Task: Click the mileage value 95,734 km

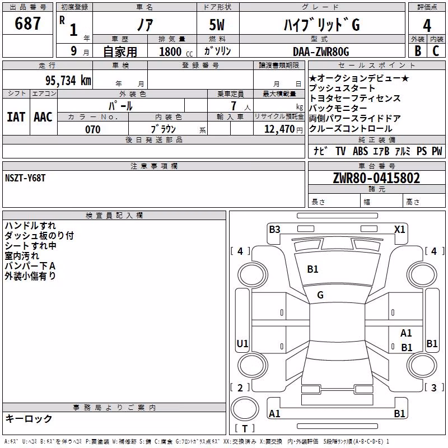Action: click(x=68, y=81)
